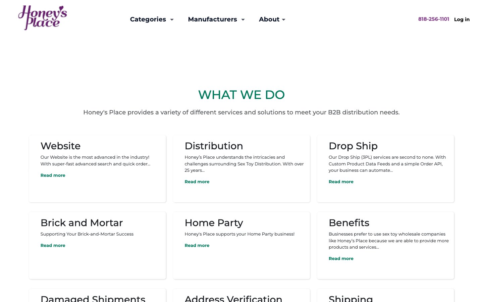
Task: Click the WHAT WE DO heading
Action: (x=241, y=95)
